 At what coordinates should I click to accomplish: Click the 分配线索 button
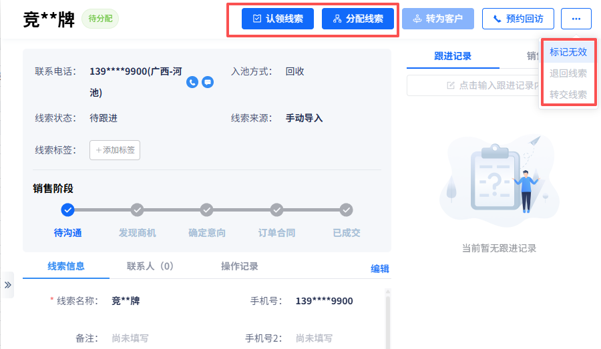358,19
